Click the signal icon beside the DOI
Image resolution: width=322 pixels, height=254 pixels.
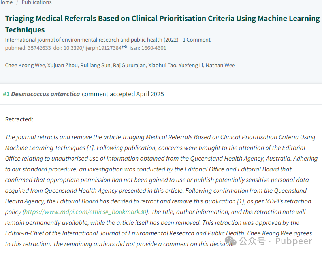[x=124, y=47]
